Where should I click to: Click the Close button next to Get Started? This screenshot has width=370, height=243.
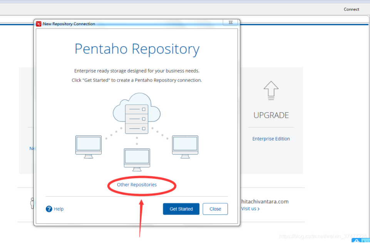215,209
